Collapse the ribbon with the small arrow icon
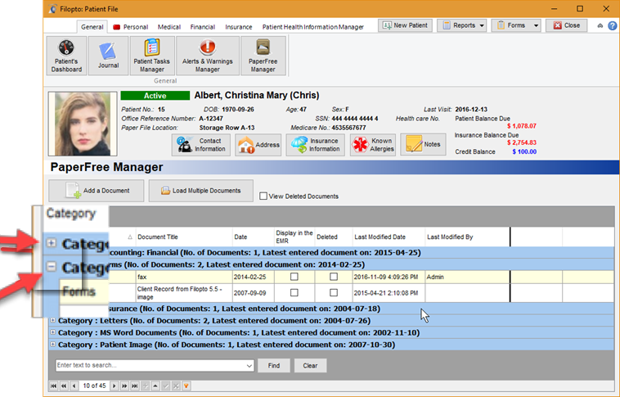This screenshot has height=397, width=620. pos(600,25)
